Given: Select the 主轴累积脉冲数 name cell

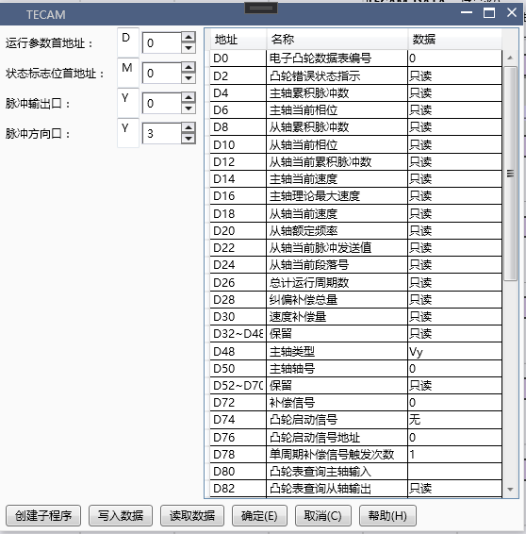Looking at the screenshot, I should (337, 92).
